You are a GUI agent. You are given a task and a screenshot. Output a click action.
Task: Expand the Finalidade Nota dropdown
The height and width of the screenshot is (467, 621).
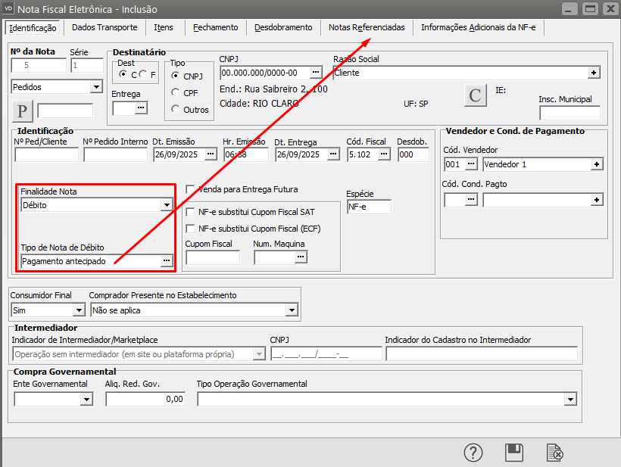pyautogui.click(x=167, y=204)
